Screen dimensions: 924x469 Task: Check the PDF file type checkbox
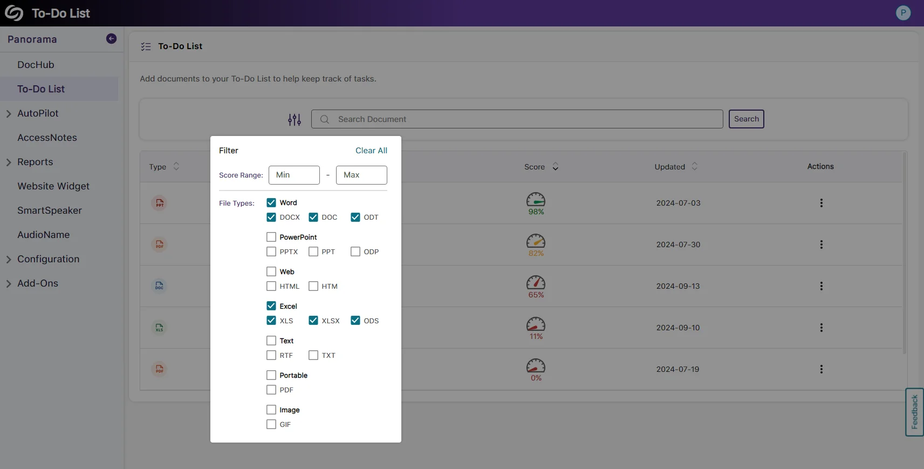pyautogui.click(x=271, y=390)
